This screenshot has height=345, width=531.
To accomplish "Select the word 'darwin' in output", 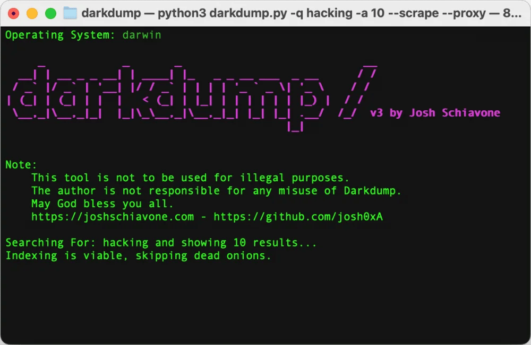I will pyautogui.click(x=142, y=35).
